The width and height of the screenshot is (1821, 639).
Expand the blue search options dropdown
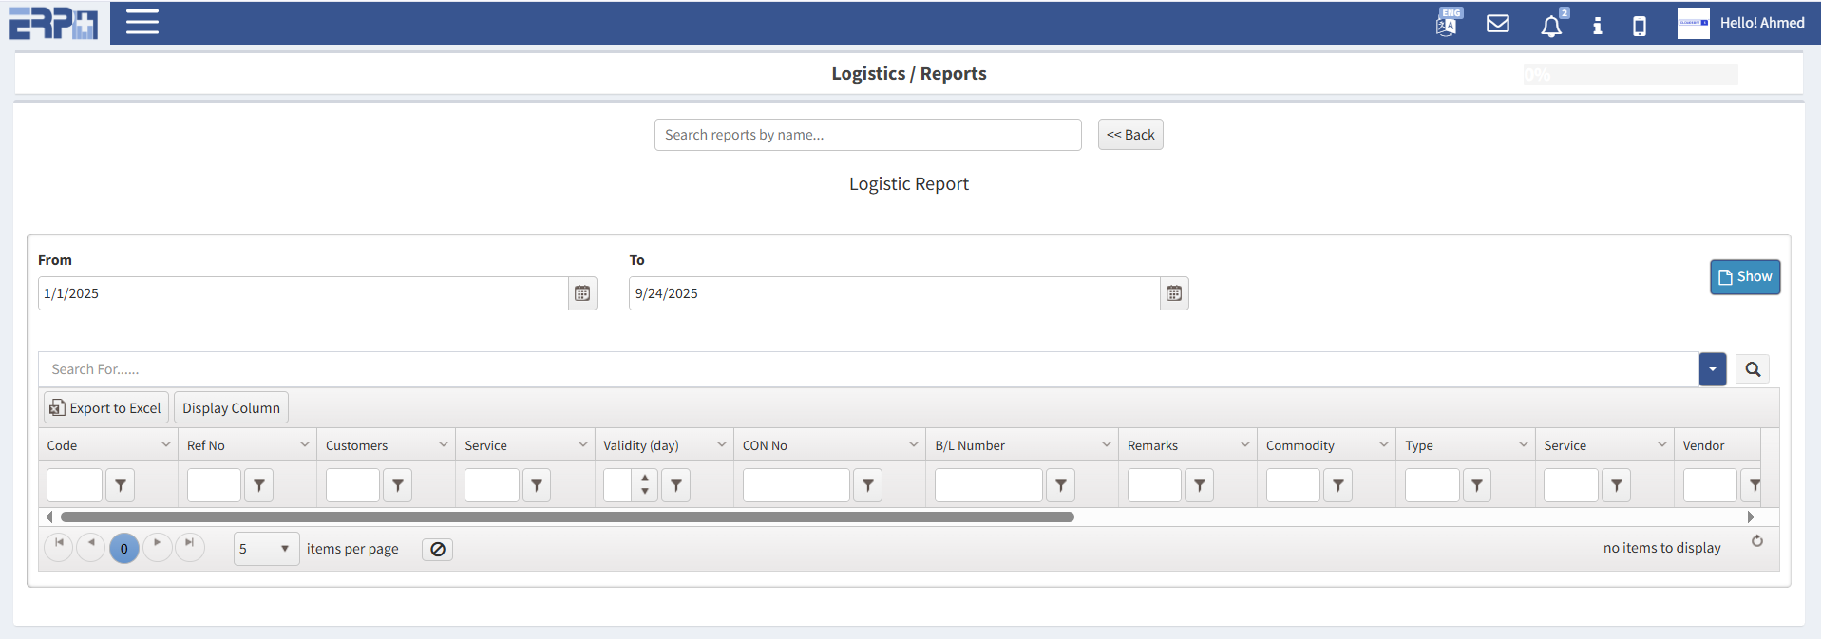pyautogui.click(x=1713, y=369)
